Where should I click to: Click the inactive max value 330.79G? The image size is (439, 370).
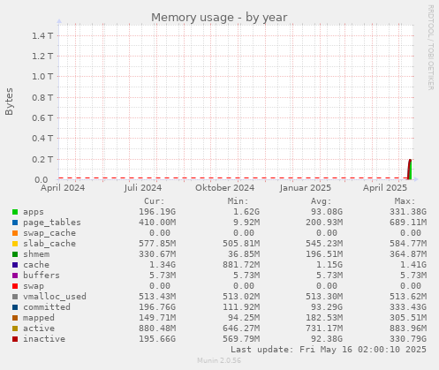click(408, 339)
